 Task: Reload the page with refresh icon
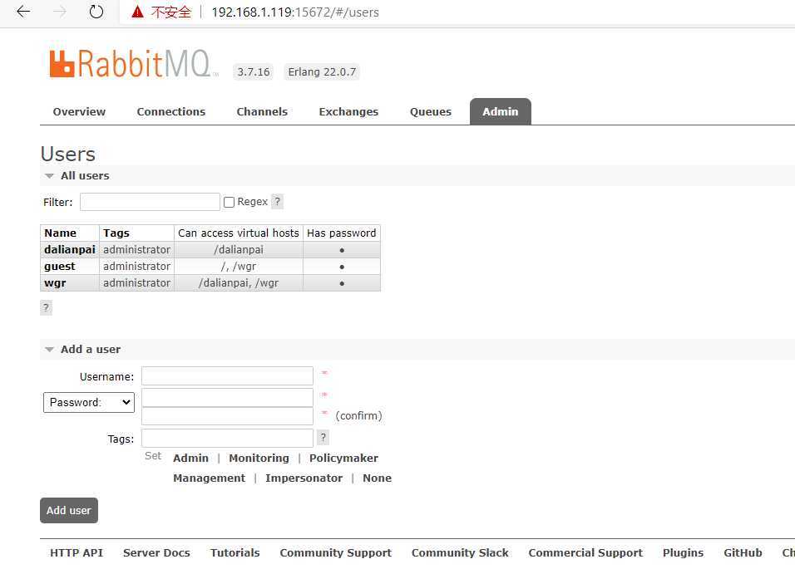tap(96, 12)
